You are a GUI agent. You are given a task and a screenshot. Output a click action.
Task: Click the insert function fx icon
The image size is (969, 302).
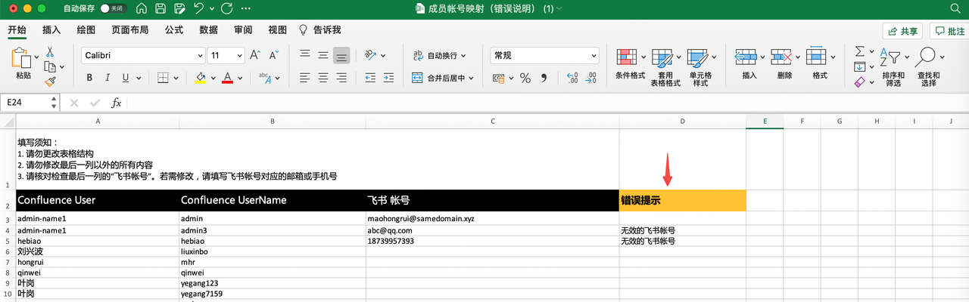click(117, 103)
